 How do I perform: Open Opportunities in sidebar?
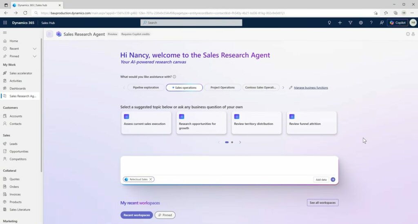[x=19, y=151]
